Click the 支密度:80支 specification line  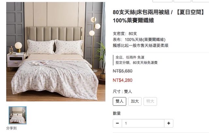(x=125, y=34)
